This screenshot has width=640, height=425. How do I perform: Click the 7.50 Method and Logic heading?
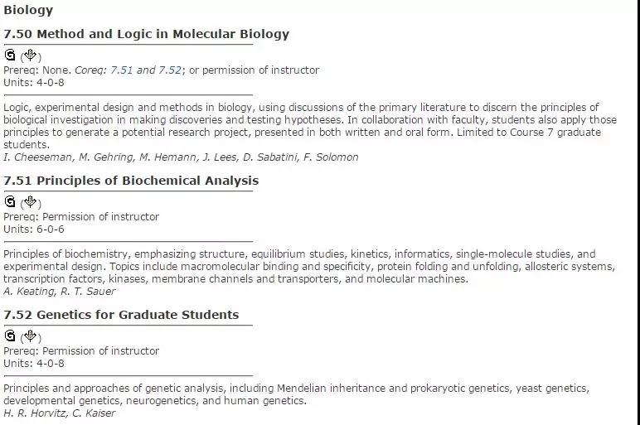tap(147, 34)
